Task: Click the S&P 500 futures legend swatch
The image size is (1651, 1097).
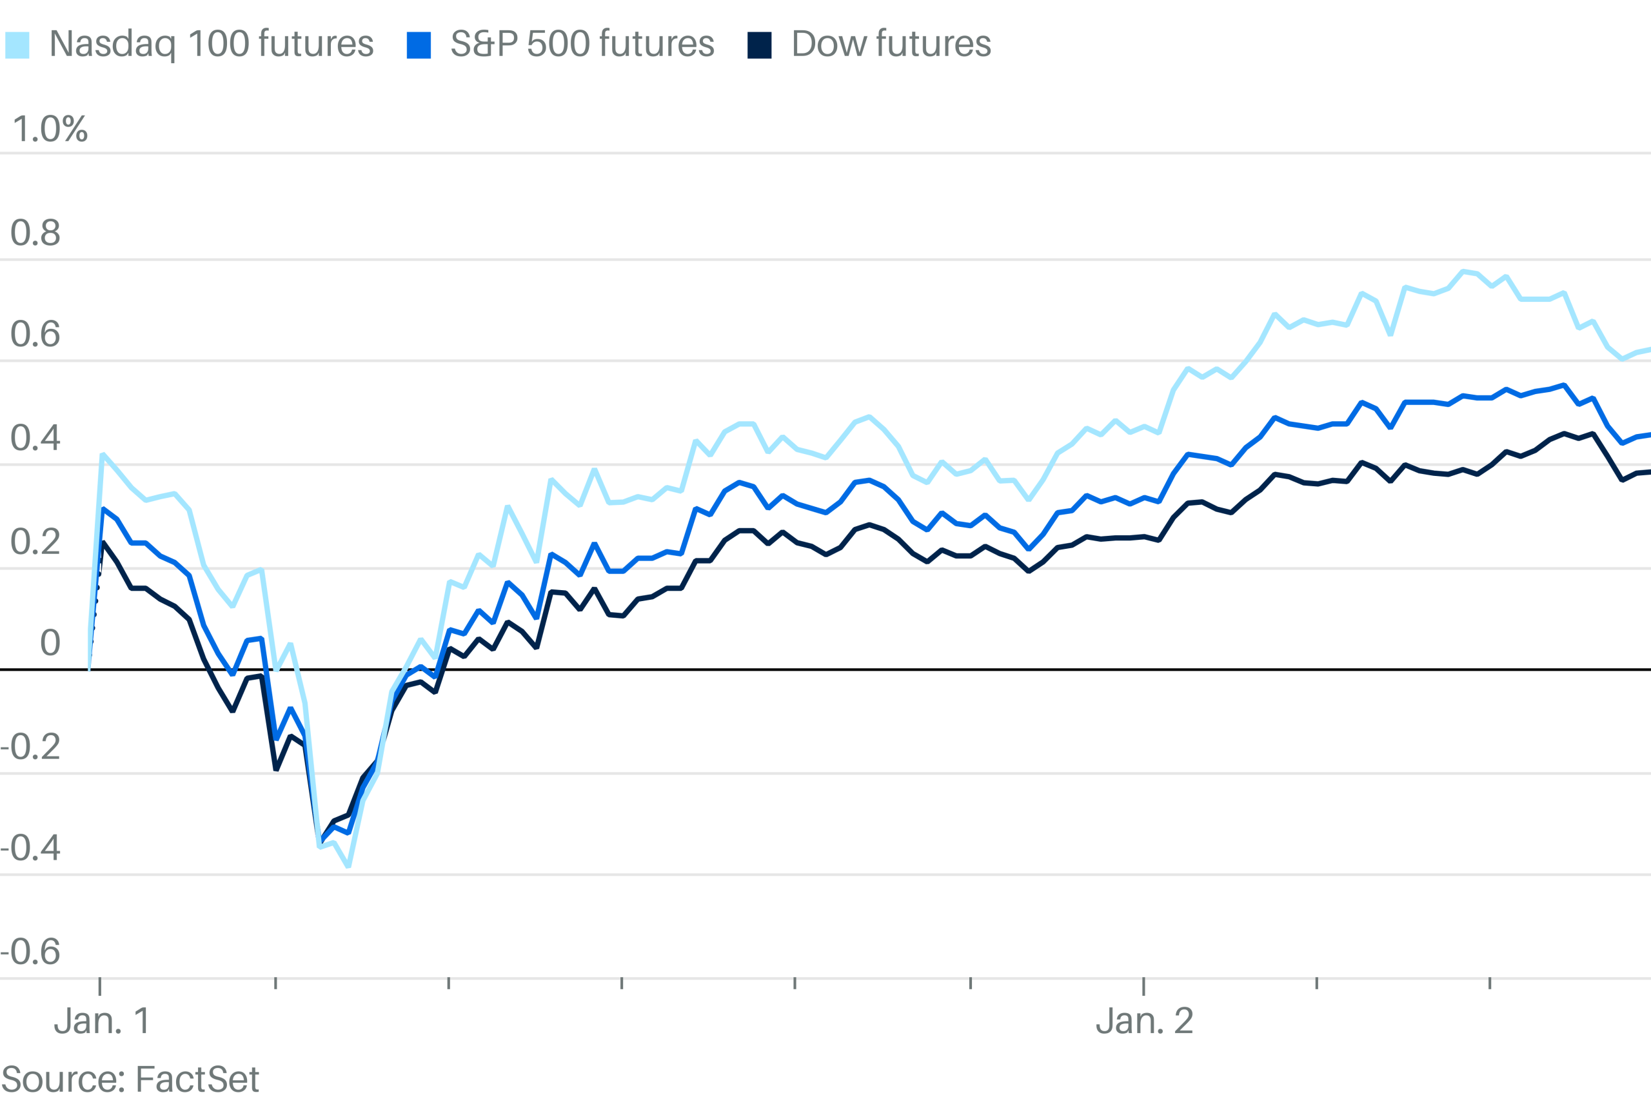Action: click(x=419, y=44)
